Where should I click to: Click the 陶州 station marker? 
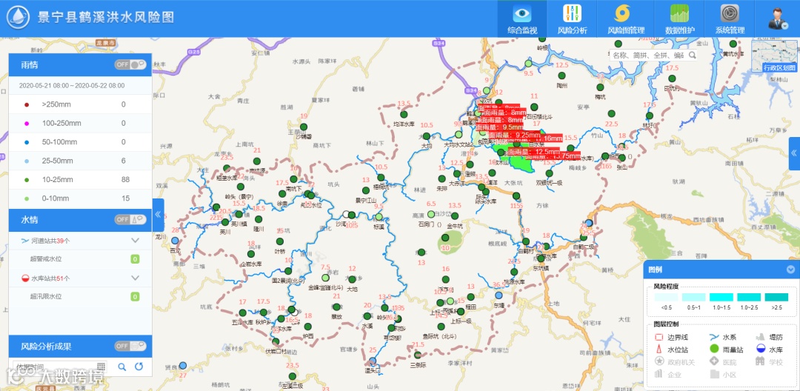(562, 76)
